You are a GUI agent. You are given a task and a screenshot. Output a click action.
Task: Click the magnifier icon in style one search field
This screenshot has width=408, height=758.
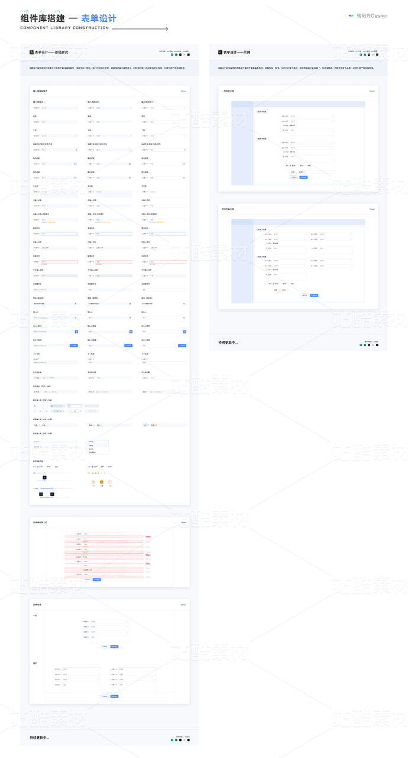76,318
